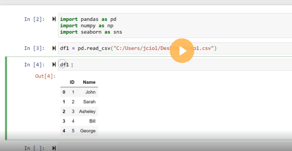Click the Out[4] output prompt
Image resolution: width=292 pixels, height=151 pixels.
45,76
